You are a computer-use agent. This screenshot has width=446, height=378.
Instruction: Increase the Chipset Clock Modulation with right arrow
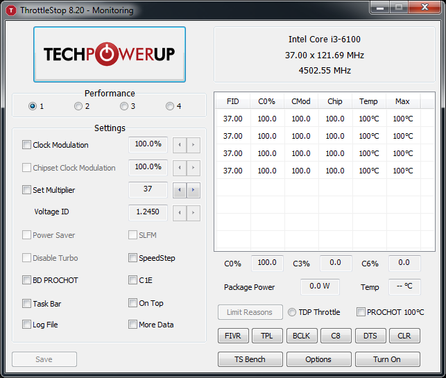point(194,168)
